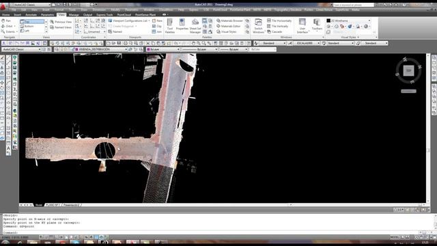Switch to the Presentación2 layout tab

point(71,205)
